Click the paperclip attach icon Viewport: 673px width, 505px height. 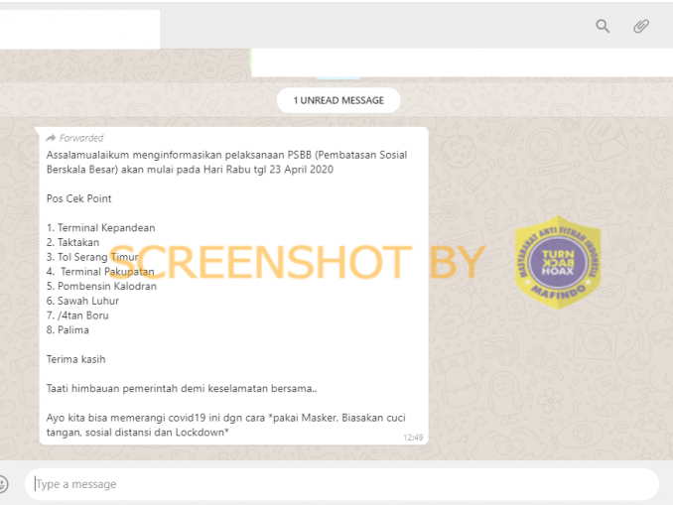coord(641,26)
